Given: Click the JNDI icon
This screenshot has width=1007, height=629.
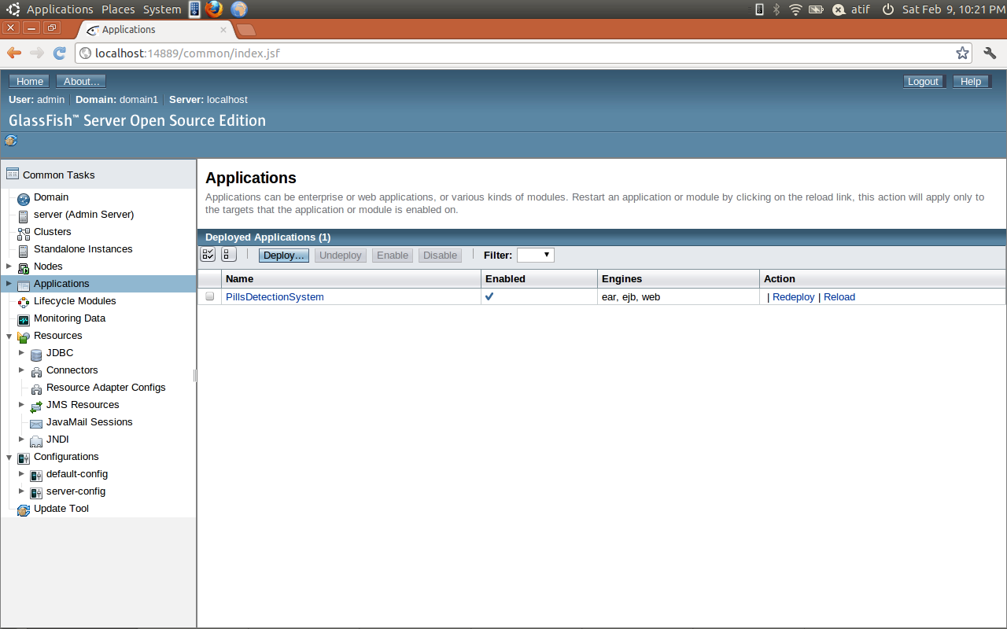Looking at the screenshot, I should pos(36,441).
